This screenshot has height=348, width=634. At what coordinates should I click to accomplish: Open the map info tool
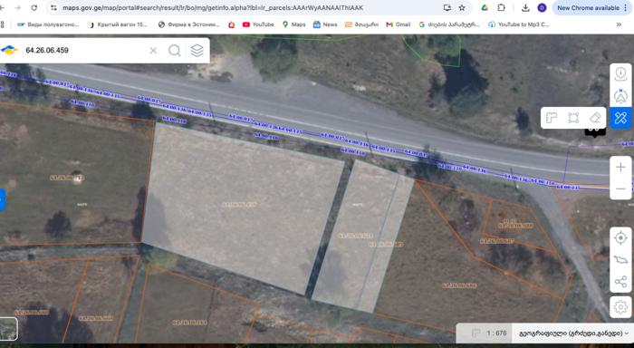(620, 74)
